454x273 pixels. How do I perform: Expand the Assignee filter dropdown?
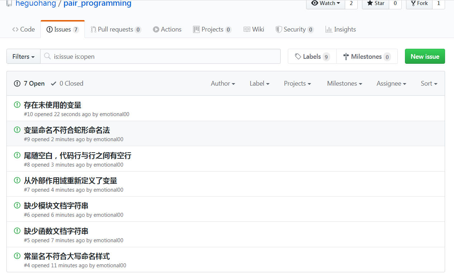click(391, 83)
